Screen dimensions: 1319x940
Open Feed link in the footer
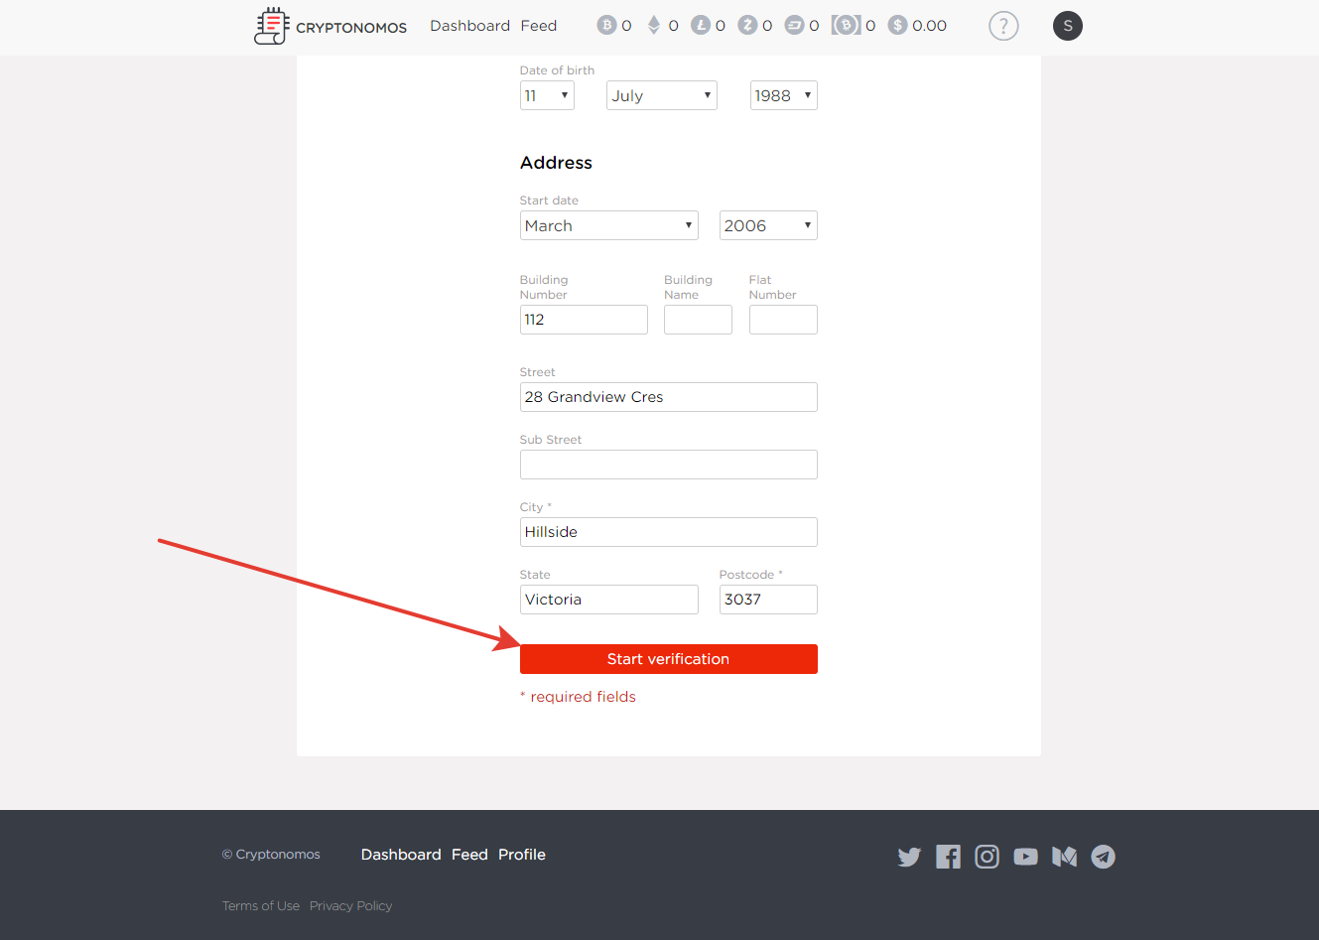click(x=469, y=855)
